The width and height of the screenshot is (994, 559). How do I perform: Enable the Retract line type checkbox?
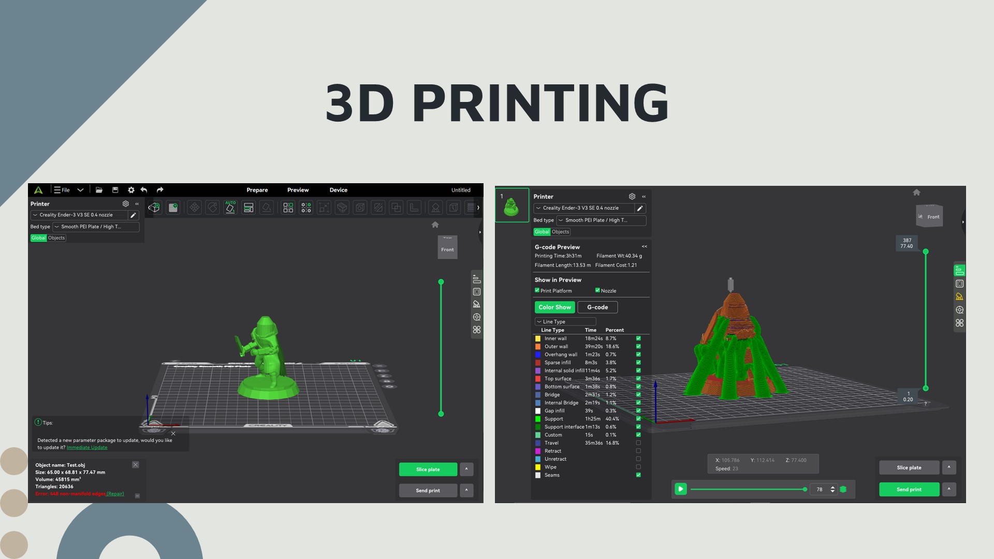(x=638, y=451)
